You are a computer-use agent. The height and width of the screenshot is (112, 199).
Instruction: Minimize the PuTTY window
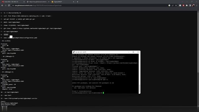click(x=128, y=52)
